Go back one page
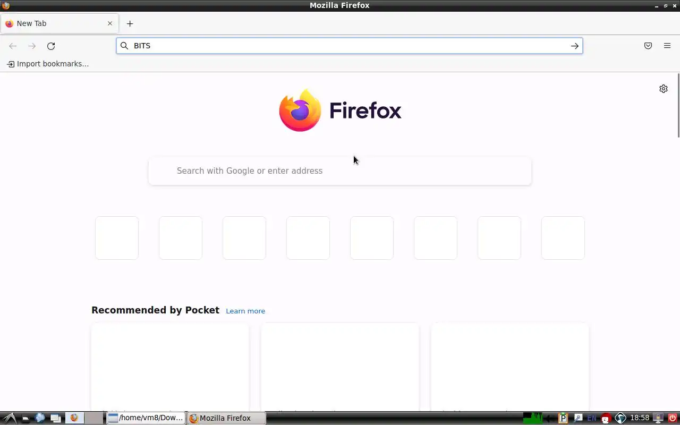This screenshot has width=680, height=425. [13, 46]
